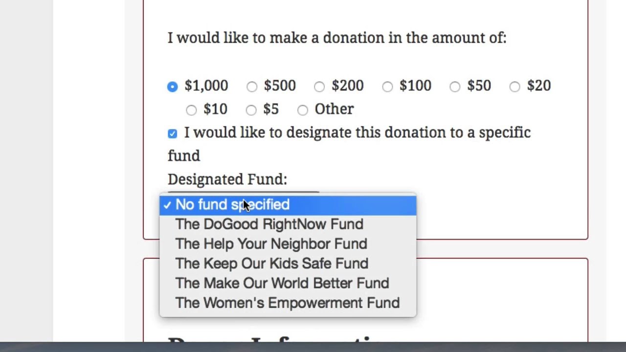626x352 pixels.
Task: Select The Keep Our Kids Safe Fund
Action: tap(288, 264)
